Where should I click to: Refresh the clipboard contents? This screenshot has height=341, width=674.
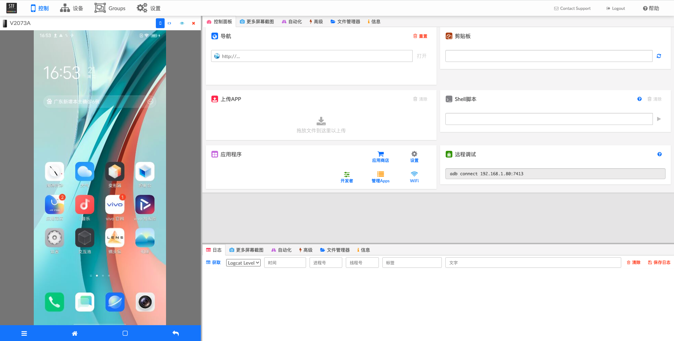pos(659,56)
